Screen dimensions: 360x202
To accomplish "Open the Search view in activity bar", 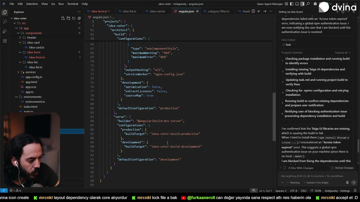I will (x=4, y=22).
